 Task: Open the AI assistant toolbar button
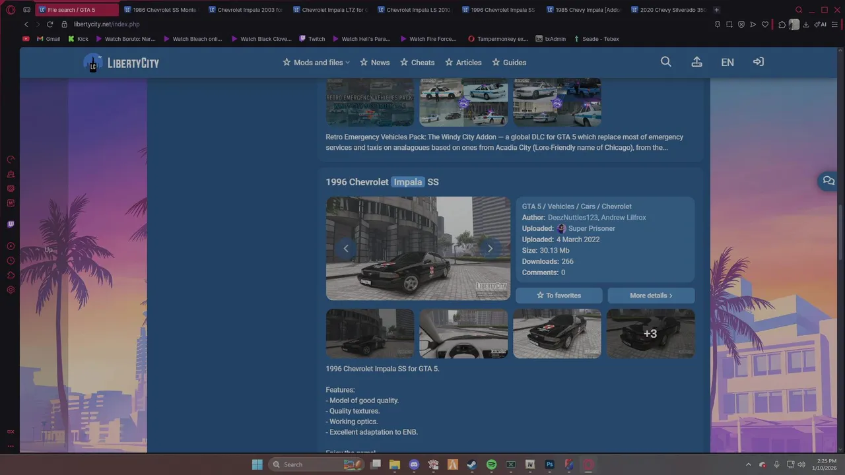coord(819,24)
